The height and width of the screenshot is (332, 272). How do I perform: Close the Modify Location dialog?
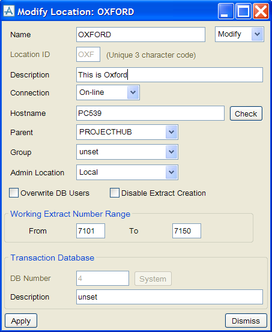click(x=261, y=11)
